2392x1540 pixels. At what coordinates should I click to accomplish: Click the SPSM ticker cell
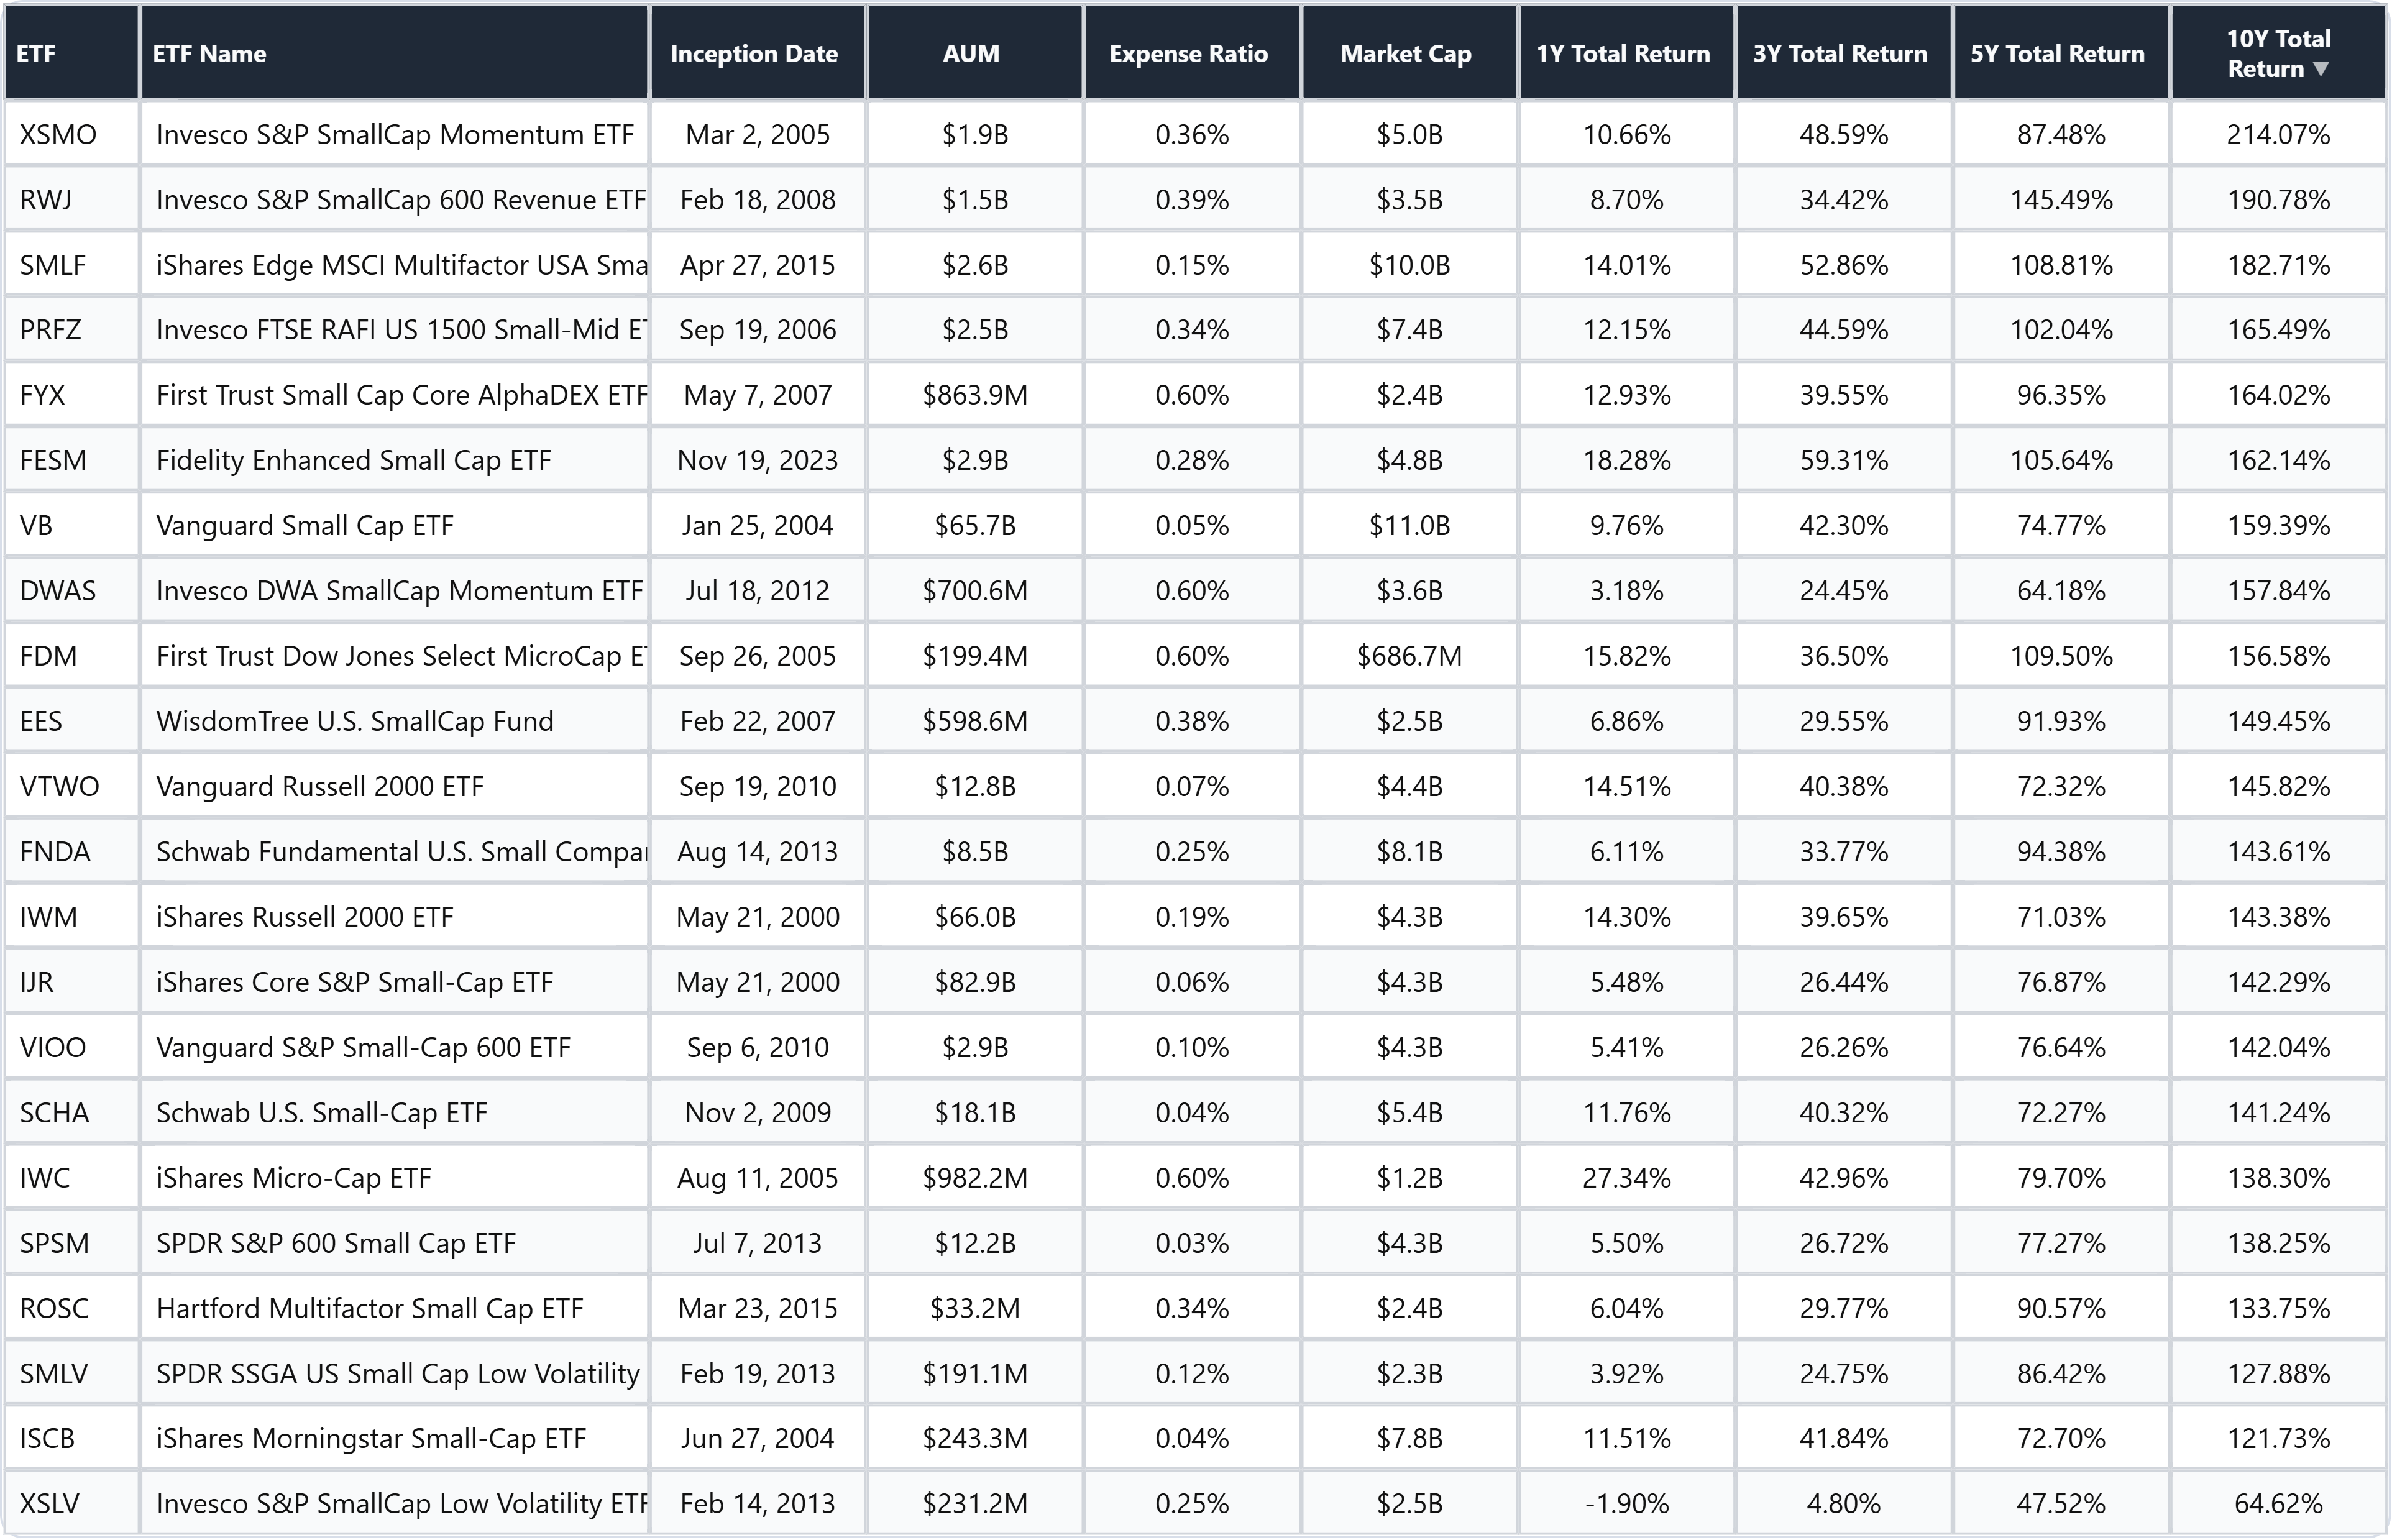point(54,1243)
